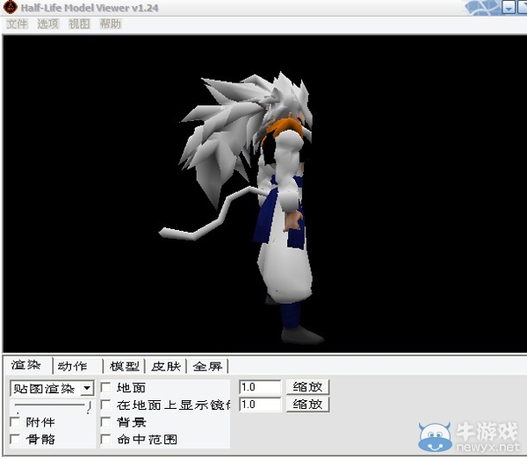
Task: Toggle the 骨骼 checkbox
Action: 15,439
